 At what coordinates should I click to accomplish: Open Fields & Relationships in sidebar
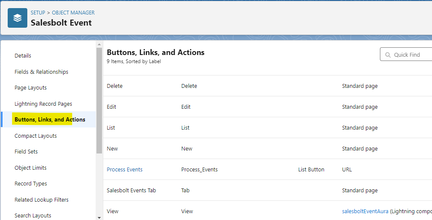[x=41, y=72]
